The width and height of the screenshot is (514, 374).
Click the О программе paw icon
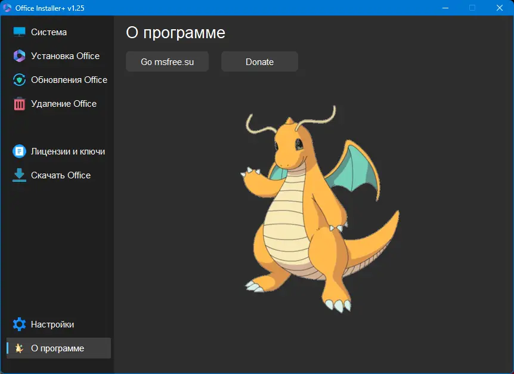click(x=18, y=348)
